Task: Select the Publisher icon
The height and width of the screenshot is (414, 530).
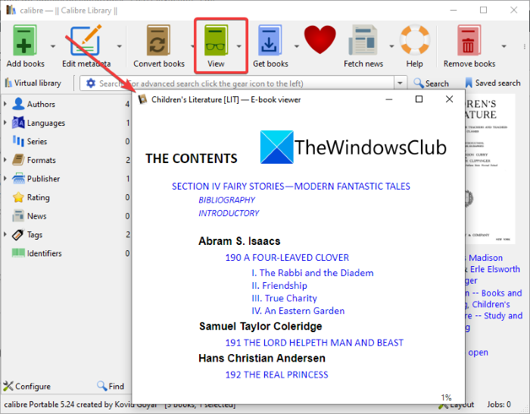Action: point(18,178)
